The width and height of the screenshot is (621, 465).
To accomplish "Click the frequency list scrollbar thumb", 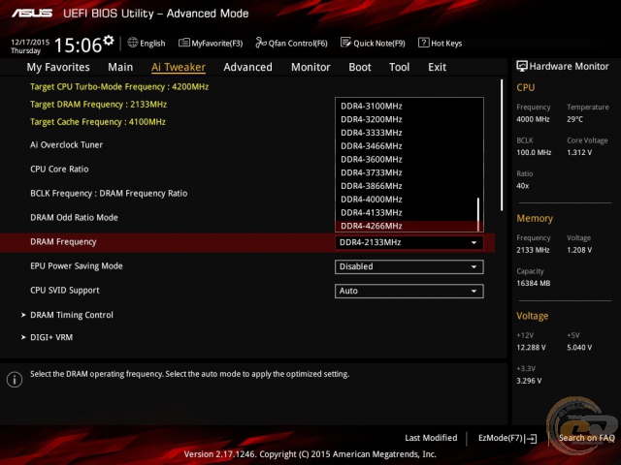I will pos(478,214).
